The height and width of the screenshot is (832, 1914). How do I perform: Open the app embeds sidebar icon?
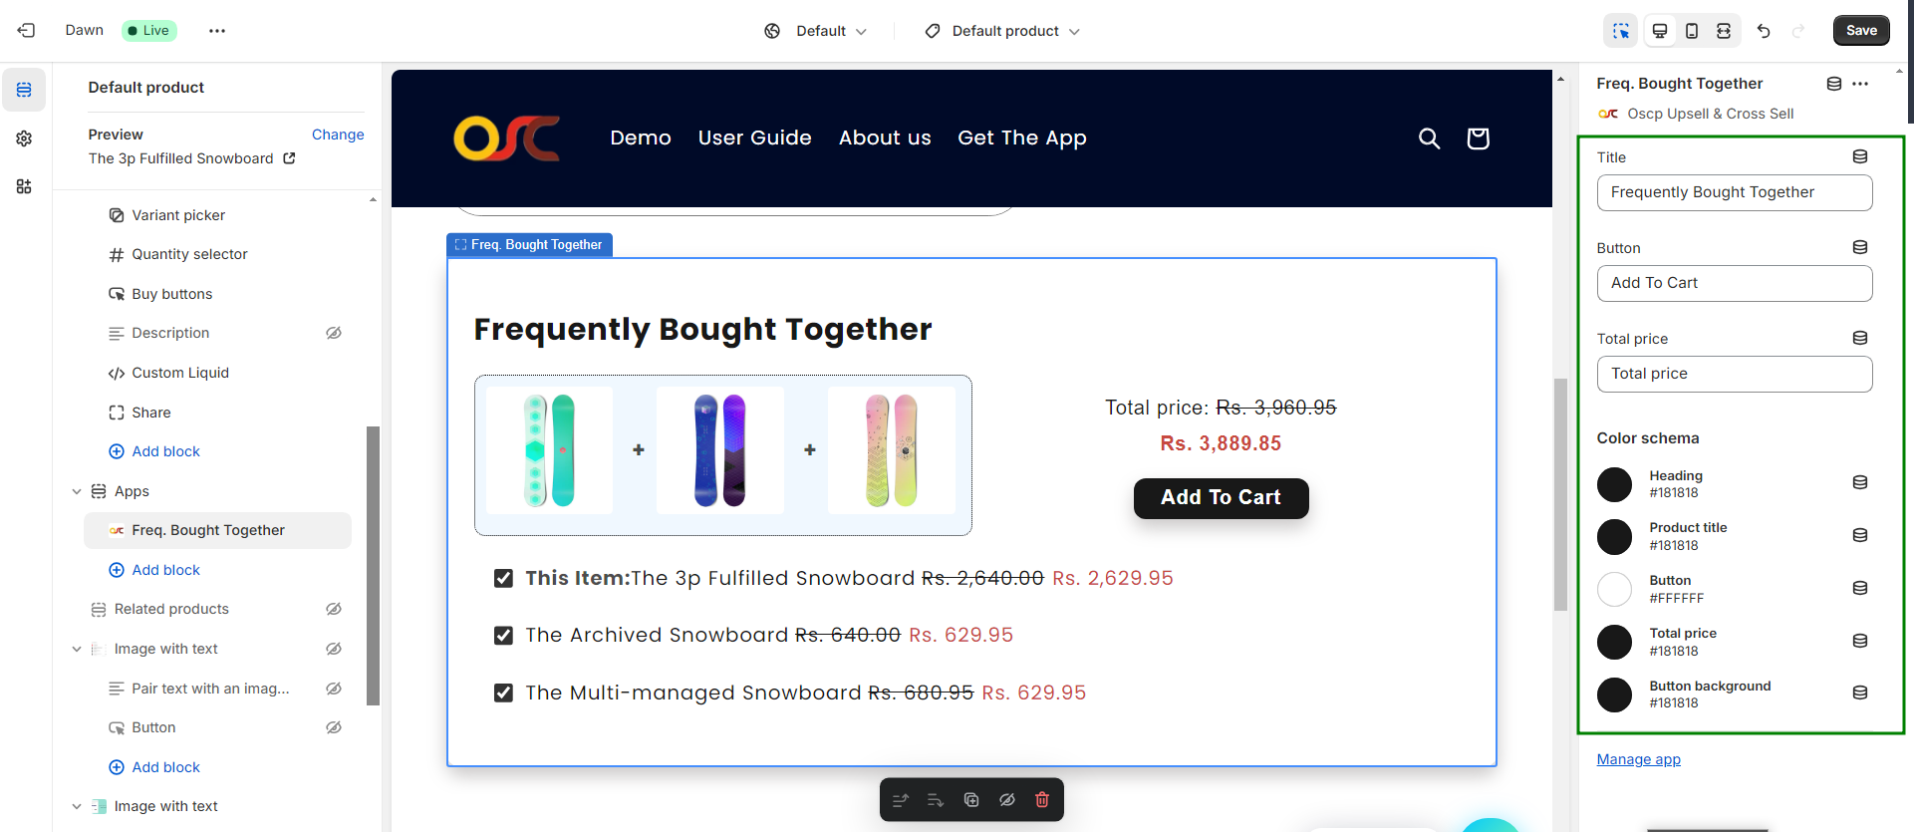(x=24, y=186)
